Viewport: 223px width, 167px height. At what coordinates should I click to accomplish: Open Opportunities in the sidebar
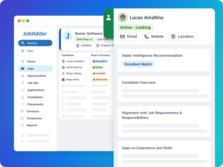pos(36,76)
